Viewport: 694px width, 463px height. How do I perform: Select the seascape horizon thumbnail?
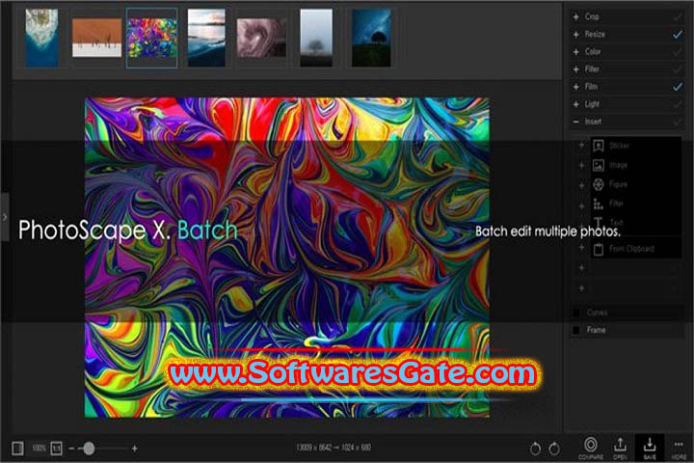206,39
